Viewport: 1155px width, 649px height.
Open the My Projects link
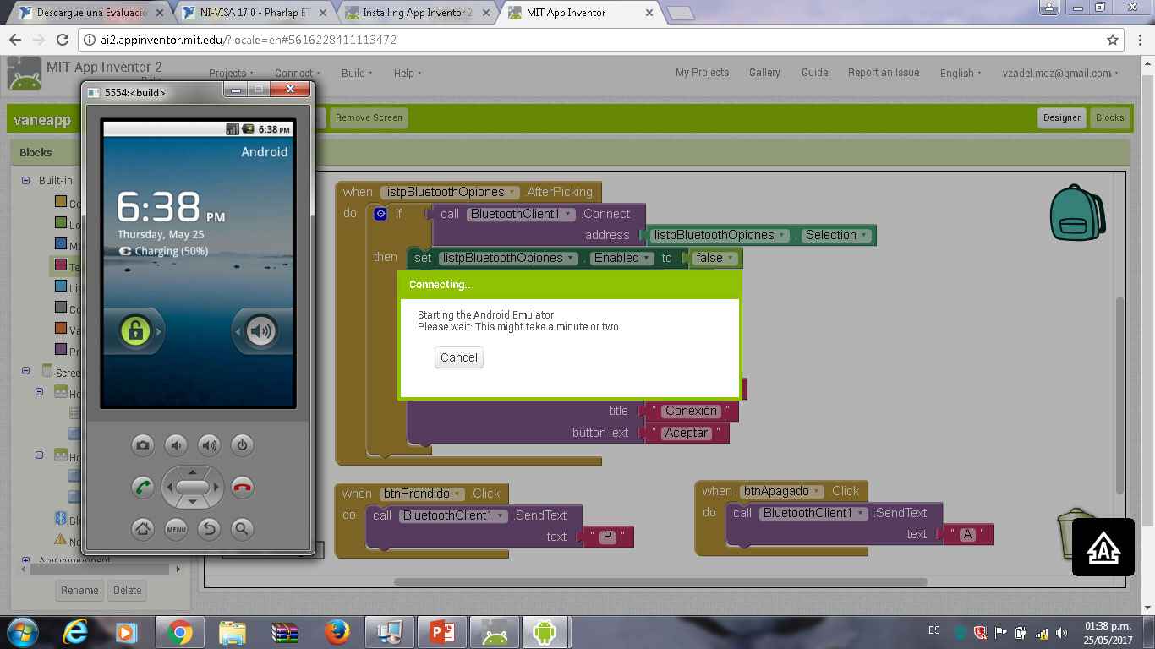coord(702,73)
